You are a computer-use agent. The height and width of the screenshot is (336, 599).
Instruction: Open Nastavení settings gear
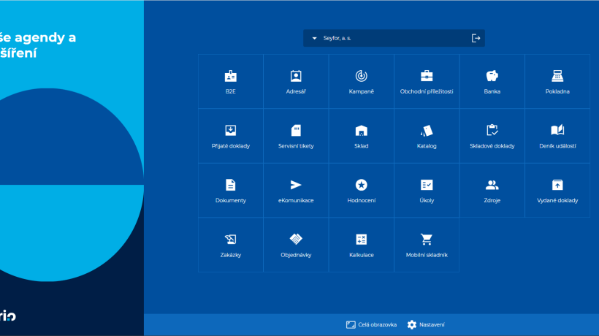tap(426, 325)
